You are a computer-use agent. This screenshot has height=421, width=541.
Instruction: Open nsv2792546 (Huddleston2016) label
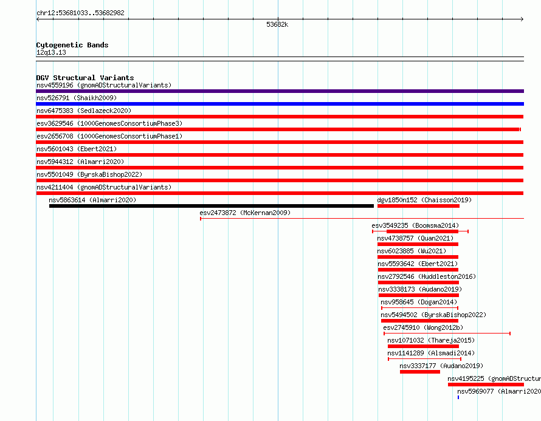click(x=427, y=276)
